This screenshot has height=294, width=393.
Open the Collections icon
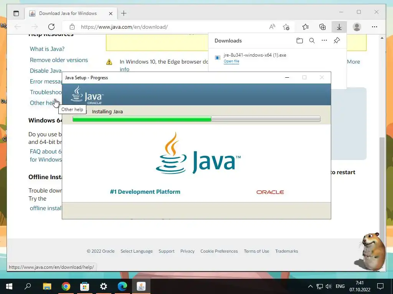click(322, 27)
